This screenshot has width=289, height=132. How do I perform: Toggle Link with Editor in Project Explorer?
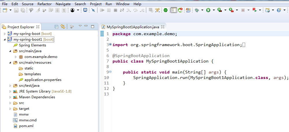[x=63, y=27]
